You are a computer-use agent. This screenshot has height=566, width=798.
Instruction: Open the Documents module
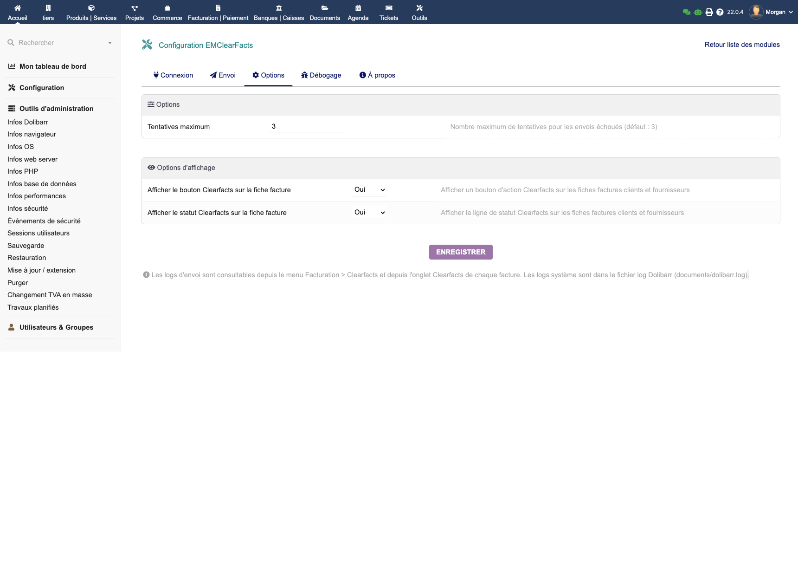point(325,12)
